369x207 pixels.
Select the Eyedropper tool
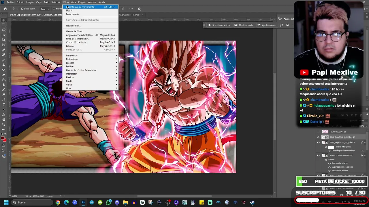tap(4, 50)
